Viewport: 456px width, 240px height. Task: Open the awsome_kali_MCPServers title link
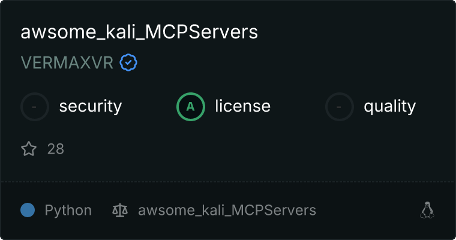click(139, 32)
